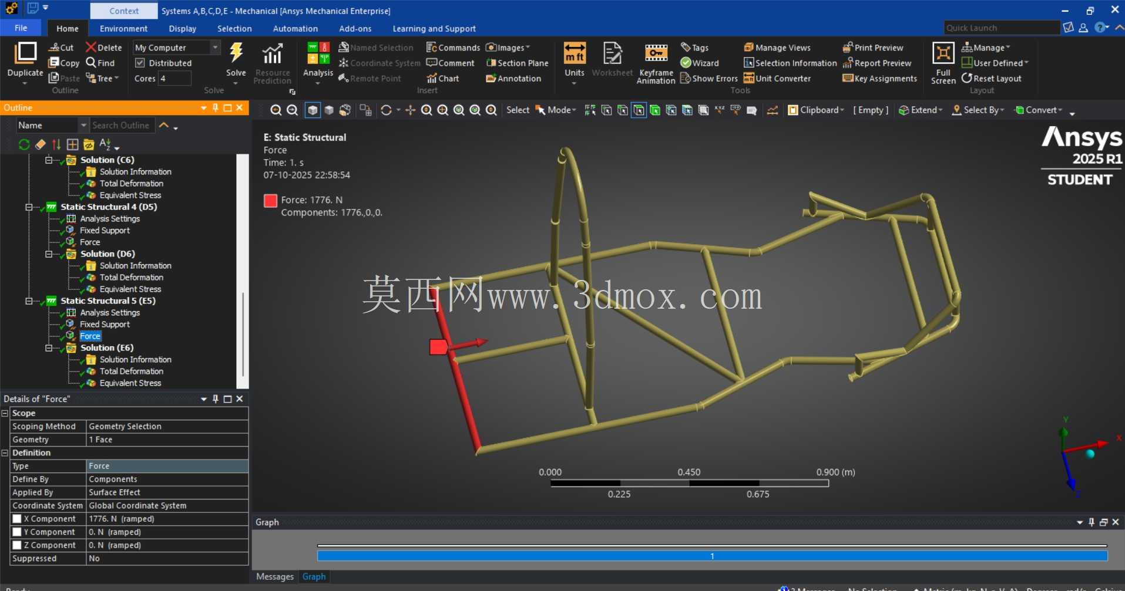Click the refresh icon in Outline toolbar
The width and height of the screenshot is (1125, 591).
tap(24, 144)
